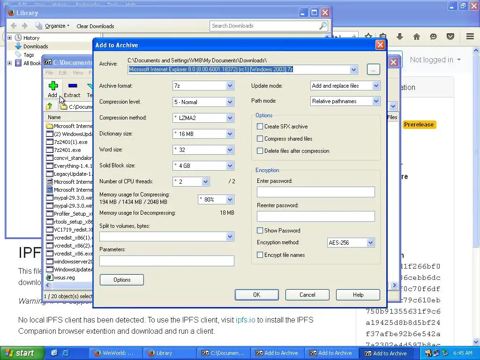Click the Options button

pyautogui.click(x=122, y=280)
